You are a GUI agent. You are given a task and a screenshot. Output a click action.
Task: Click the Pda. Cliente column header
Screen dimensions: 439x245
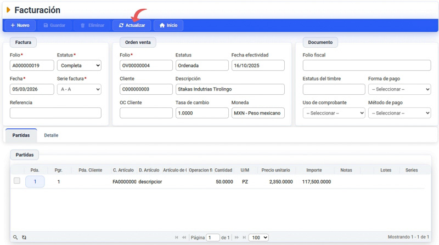(x=90, y=170)
